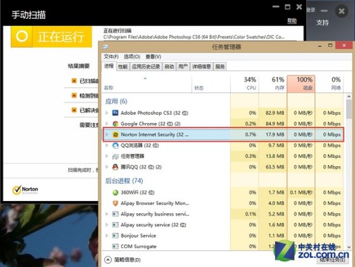Sort processes by 磁盘 column
355x267 pixels.
[x=301, y=84]
